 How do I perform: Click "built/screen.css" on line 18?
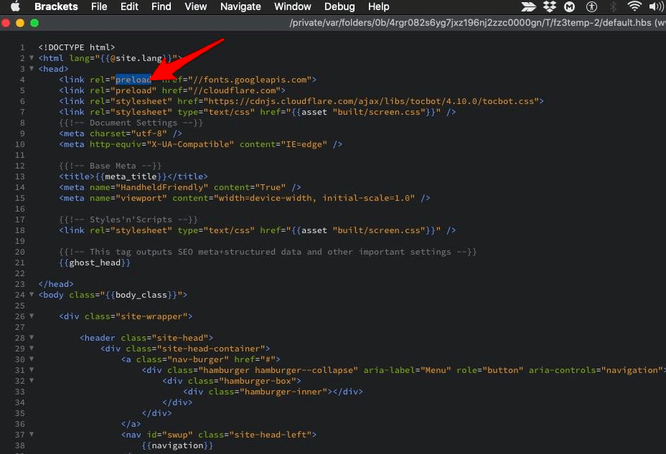point(379,230)
